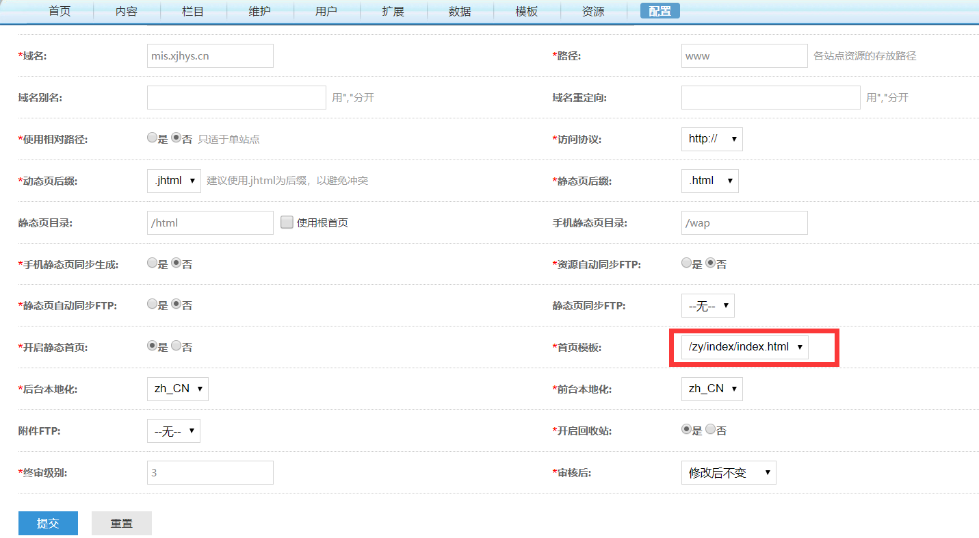Reset the form with 重置 button
The height and width of the screenshot is (538, 979).
click(x=122, y=523)
